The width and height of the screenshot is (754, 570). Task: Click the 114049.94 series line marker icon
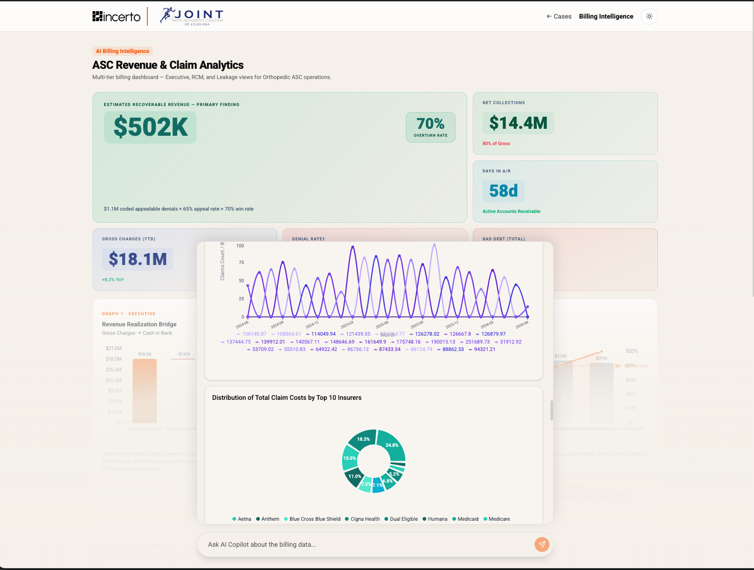tap(308, 334)
